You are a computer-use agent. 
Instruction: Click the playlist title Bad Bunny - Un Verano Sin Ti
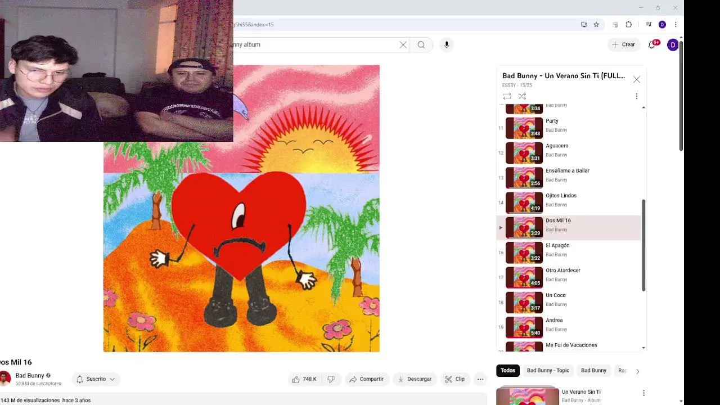pos(564,76)
